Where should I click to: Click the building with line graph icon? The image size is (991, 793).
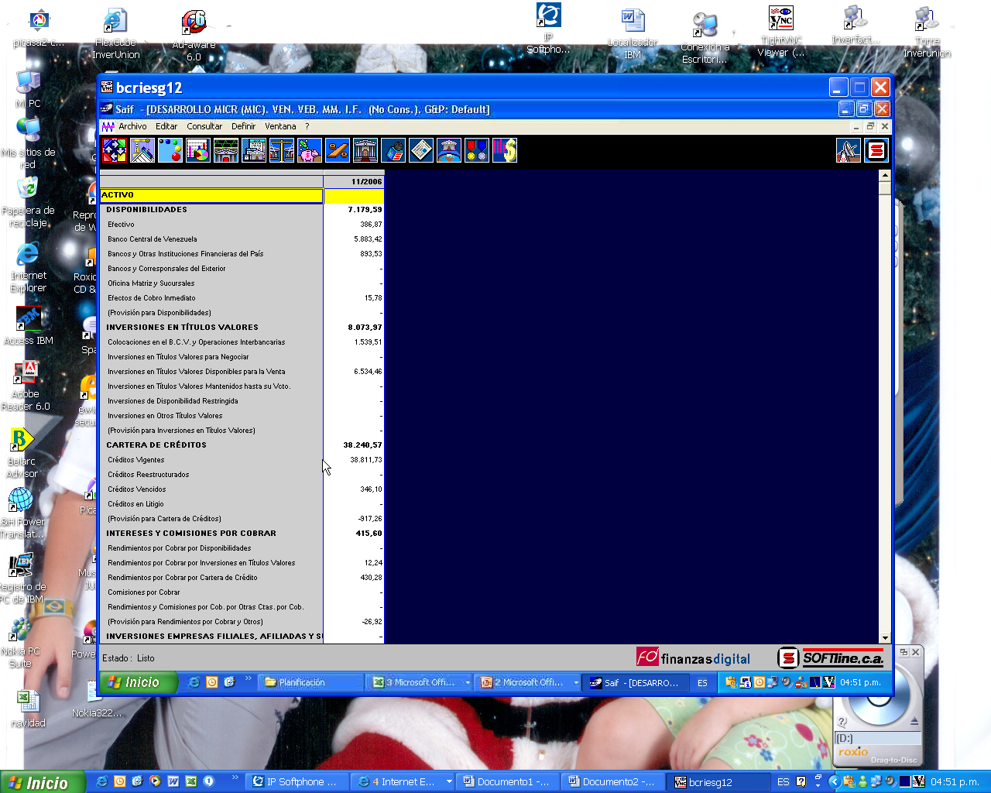click(x=226, y=150)
